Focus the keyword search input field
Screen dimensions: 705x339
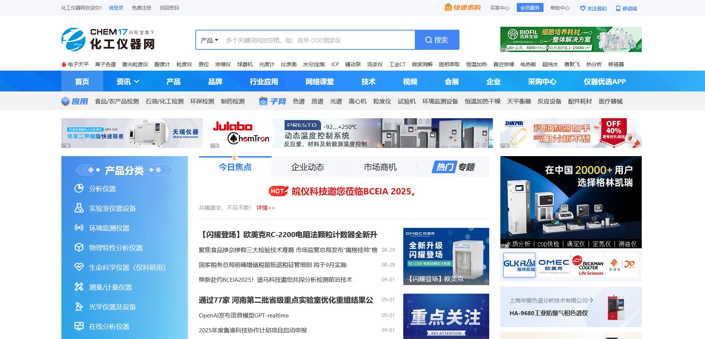tap(319, 40)
